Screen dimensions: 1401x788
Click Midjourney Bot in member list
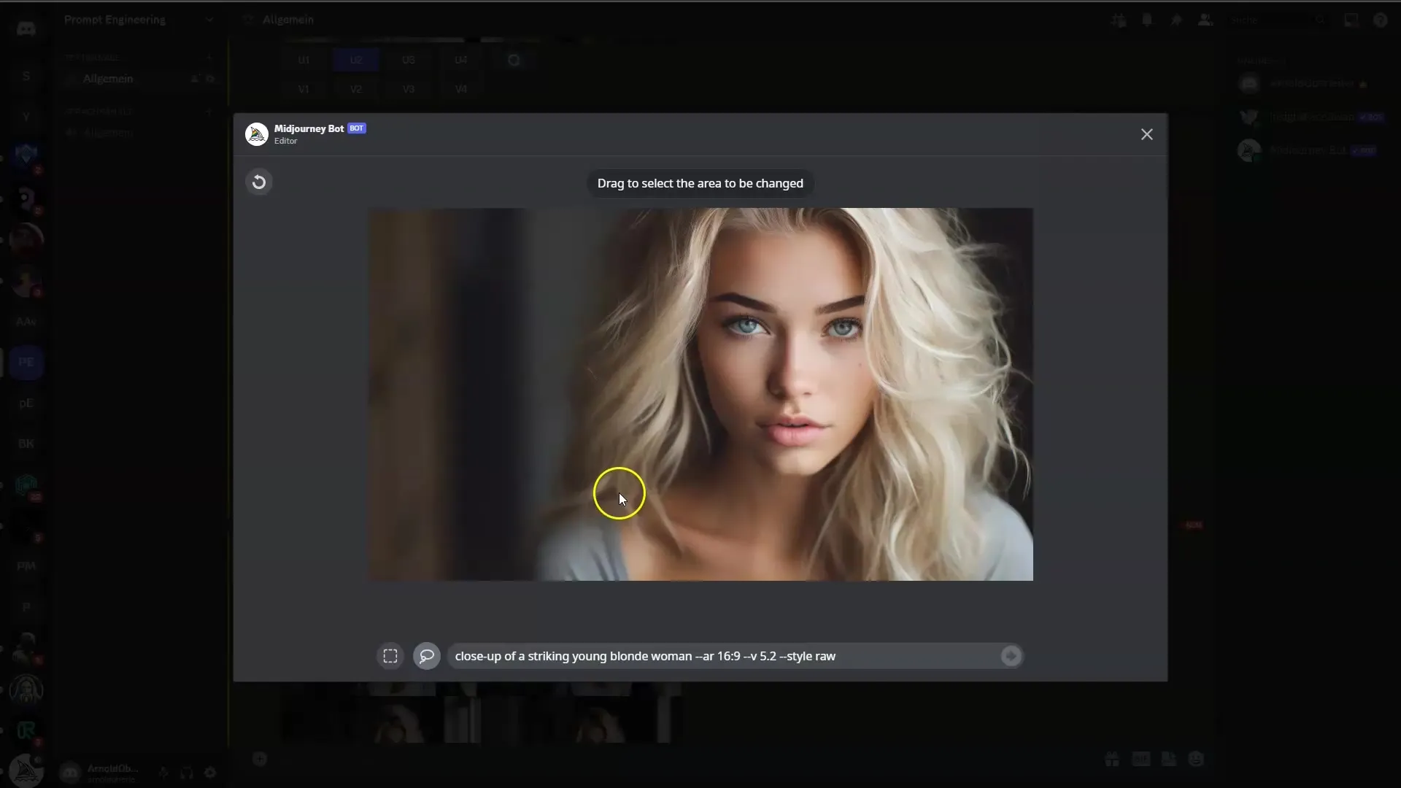coord(1310,150)
